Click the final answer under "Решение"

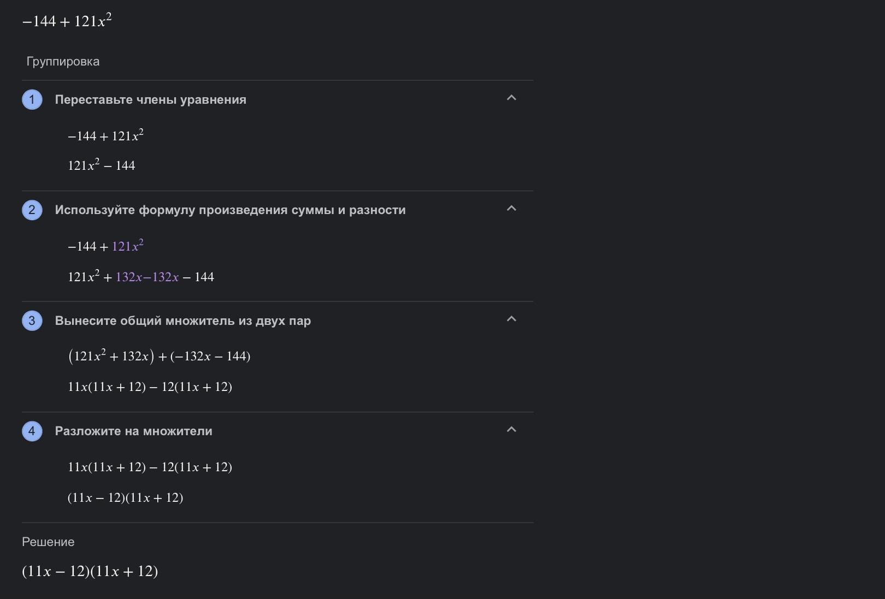[x=90, y=572]
